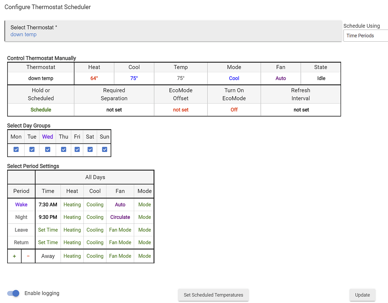
Task: Select the Wed day group header
Action: pyautogui.click(x=47, y=137)
